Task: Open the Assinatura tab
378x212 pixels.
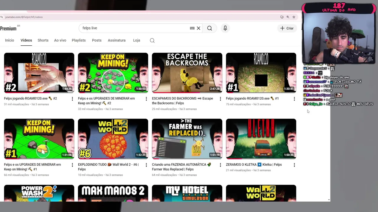Action: (x=117, y=40)
